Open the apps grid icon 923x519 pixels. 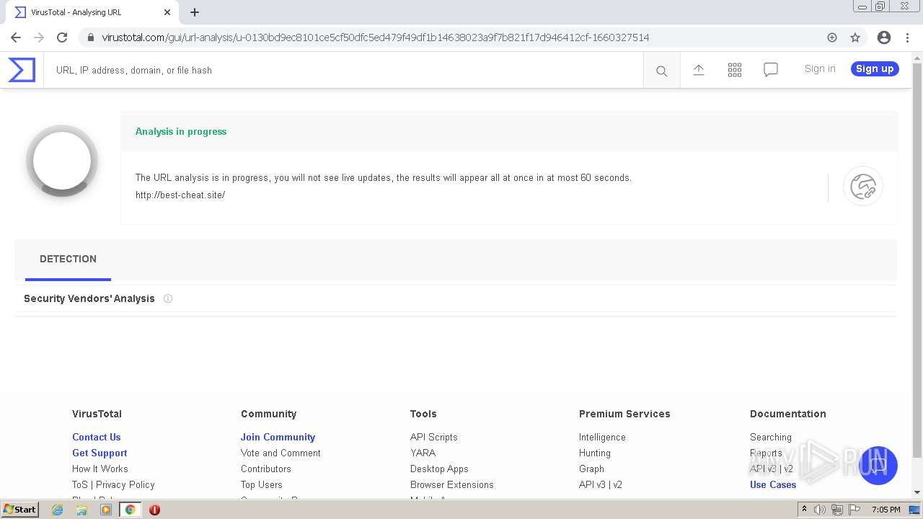click(735, 70)
